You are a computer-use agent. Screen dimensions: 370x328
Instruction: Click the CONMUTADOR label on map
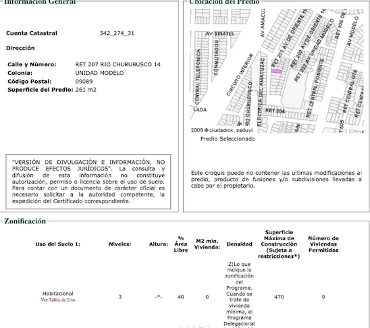[x=216, y=57]
